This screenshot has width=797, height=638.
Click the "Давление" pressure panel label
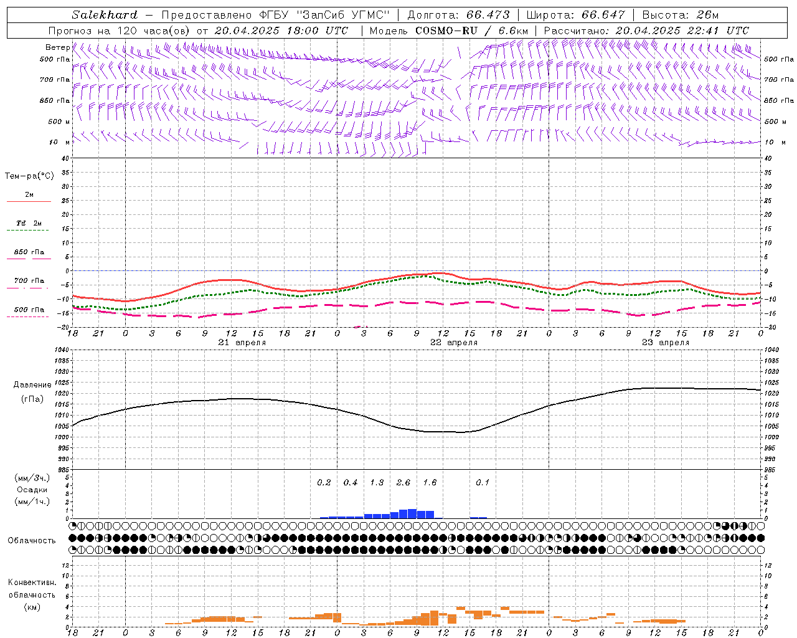click(32, 385)
